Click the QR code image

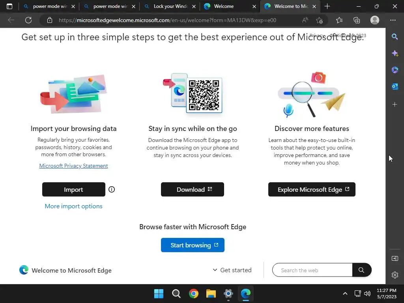(204, 95)
